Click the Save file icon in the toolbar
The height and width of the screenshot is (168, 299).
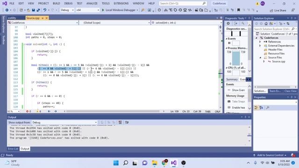[x=33, y=10]
